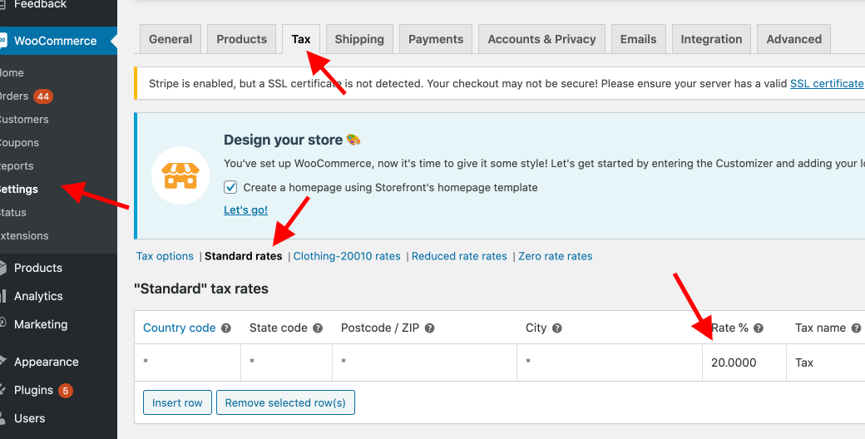
Task: Click the State code cell in rate row
Action: coord(286,363)
